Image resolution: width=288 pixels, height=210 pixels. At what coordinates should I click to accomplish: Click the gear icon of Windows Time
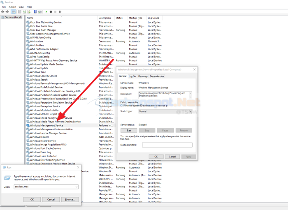tap(28, 72)
